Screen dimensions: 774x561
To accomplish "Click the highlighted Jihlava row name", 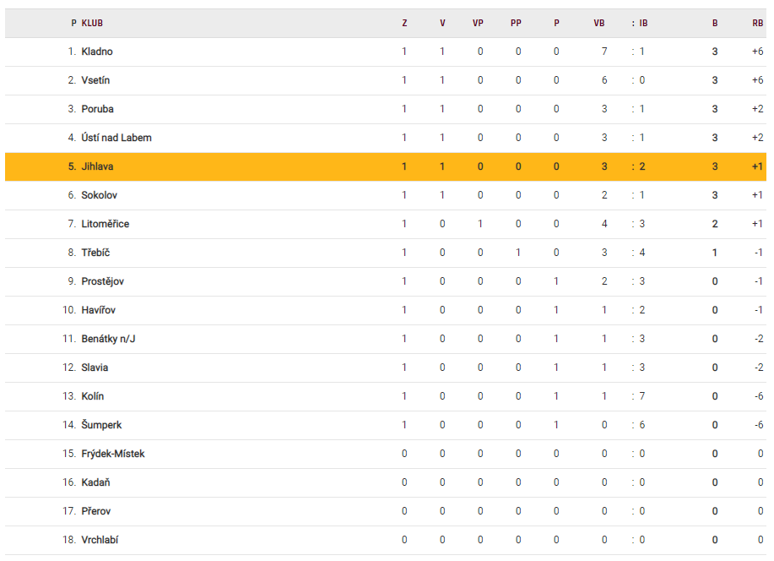I will pos(97,166).
